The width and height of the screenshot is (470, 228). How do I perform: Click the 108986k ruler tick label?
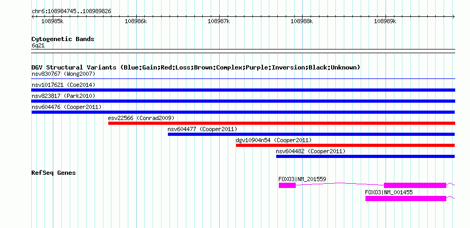pyautogui.click(x=136, y=21)
